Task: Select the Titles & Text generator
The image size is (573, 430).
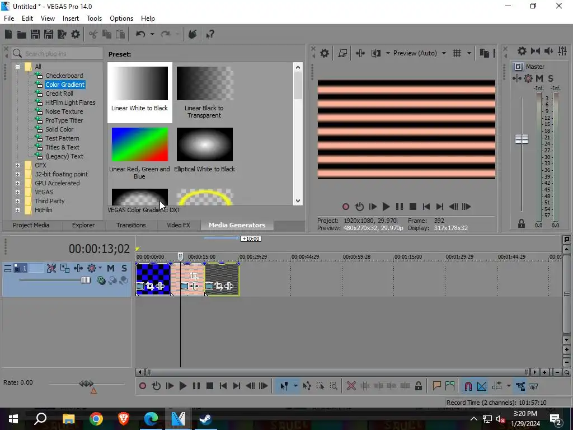Action: (62, 147)
